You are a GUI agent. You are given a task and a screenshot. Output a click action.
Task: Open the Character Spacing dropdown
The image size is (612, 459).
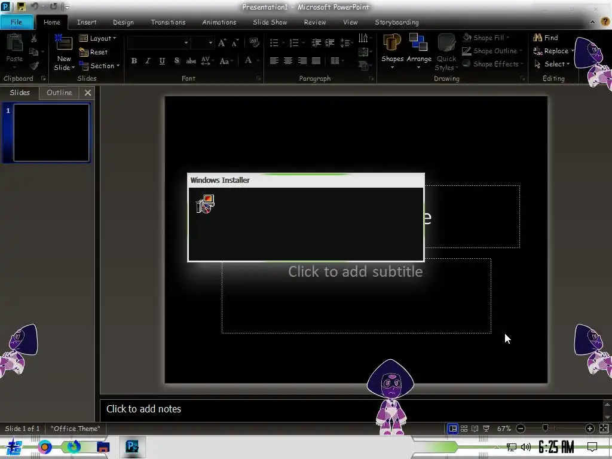click(x=207, y=60)
